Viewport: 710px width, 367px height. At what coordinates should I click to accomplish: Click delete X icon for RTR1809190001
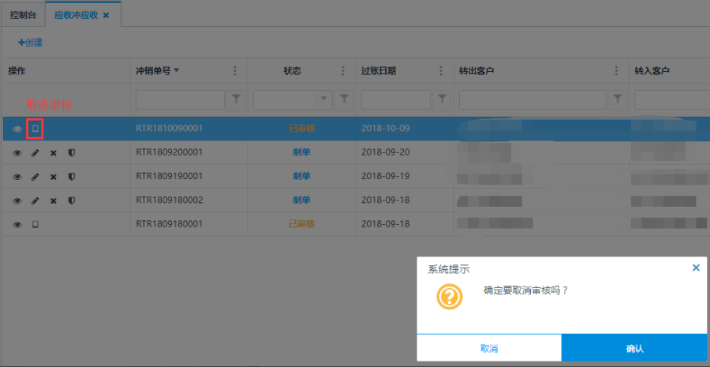pos(53,177)
